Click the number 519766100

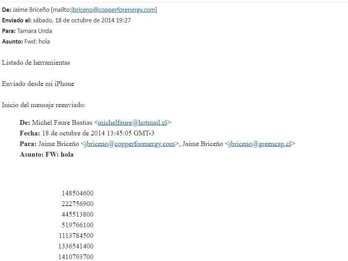click(x=78, y=225)
